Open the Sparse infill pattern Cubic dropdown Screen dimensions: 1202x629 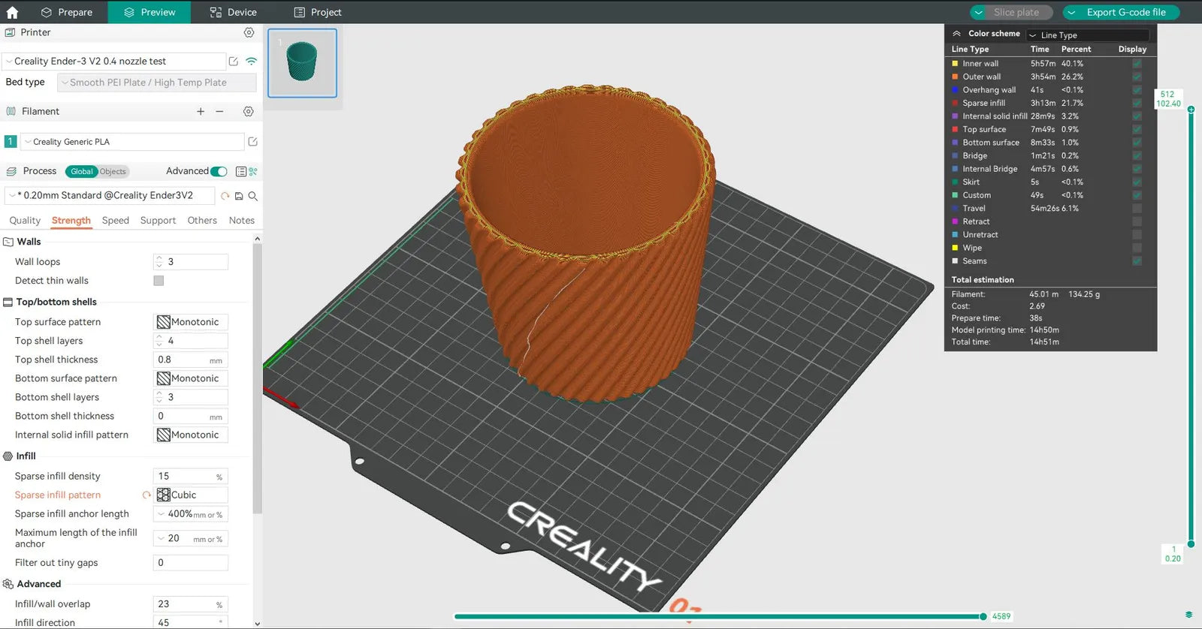[191, 495]
